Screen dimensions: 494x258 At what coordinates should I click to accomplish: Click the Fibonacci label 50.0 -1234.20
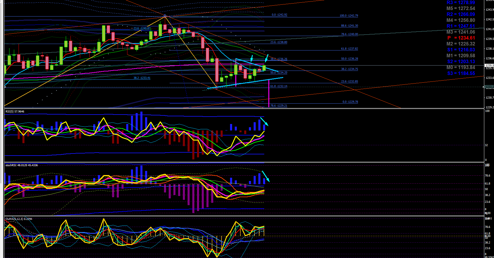(x=279, y=73)
